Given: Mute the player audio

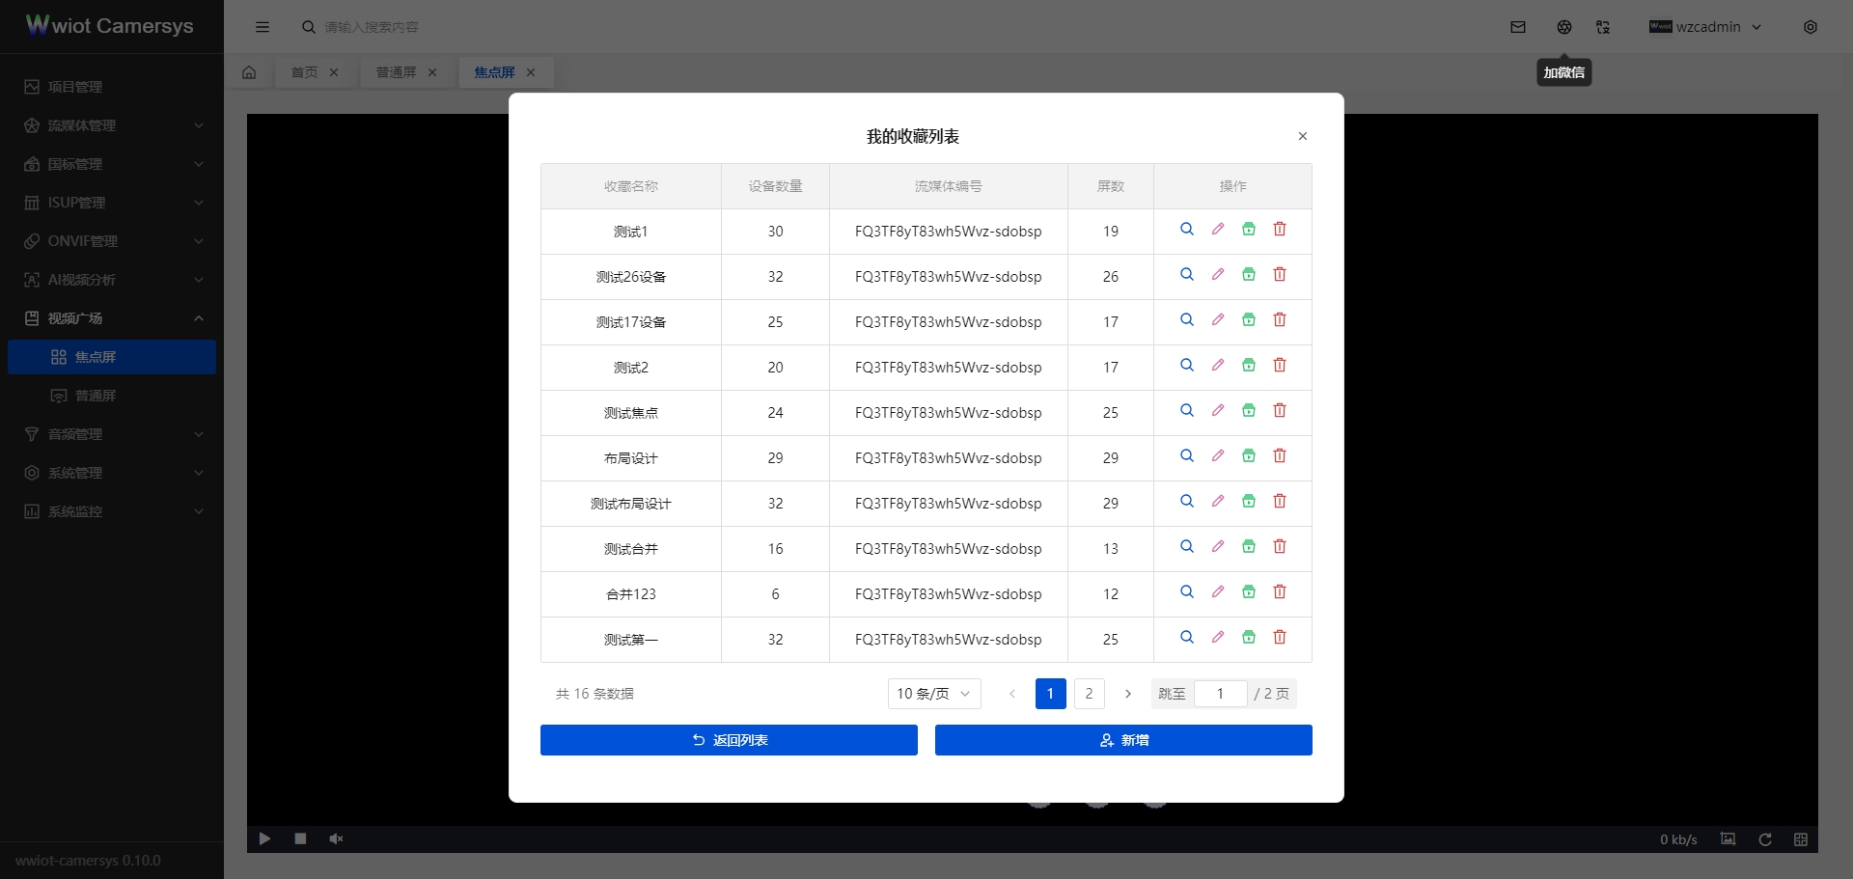Looking at the screenshot, I should coord(336,838).
